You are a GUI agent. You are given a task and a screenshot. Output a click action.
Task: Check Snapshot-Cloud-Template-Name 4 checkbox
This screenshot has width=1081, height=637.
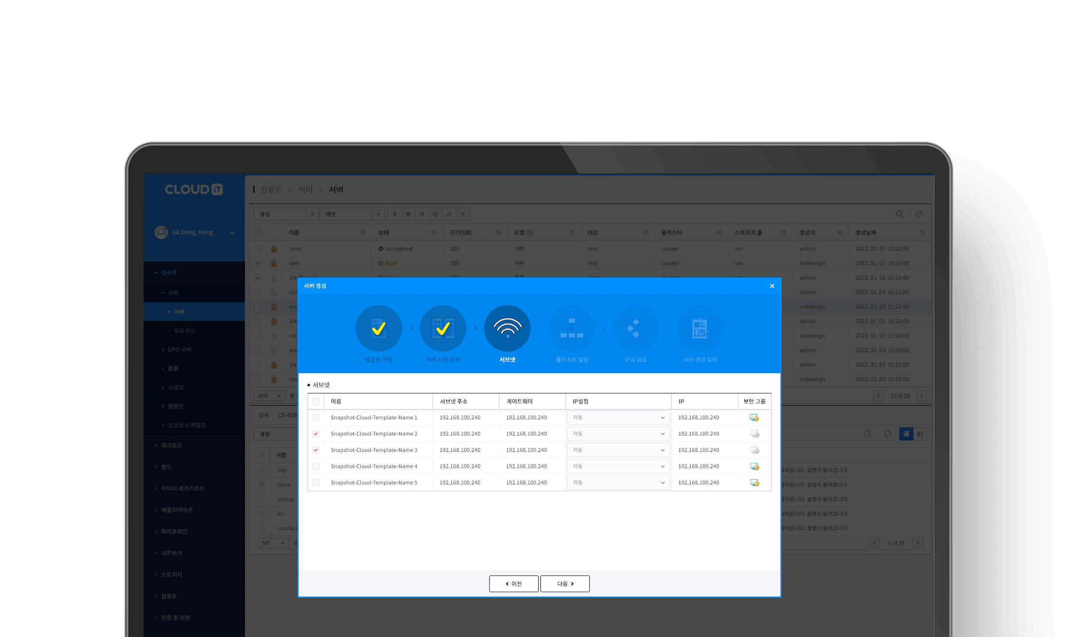[x=316, y=466]
